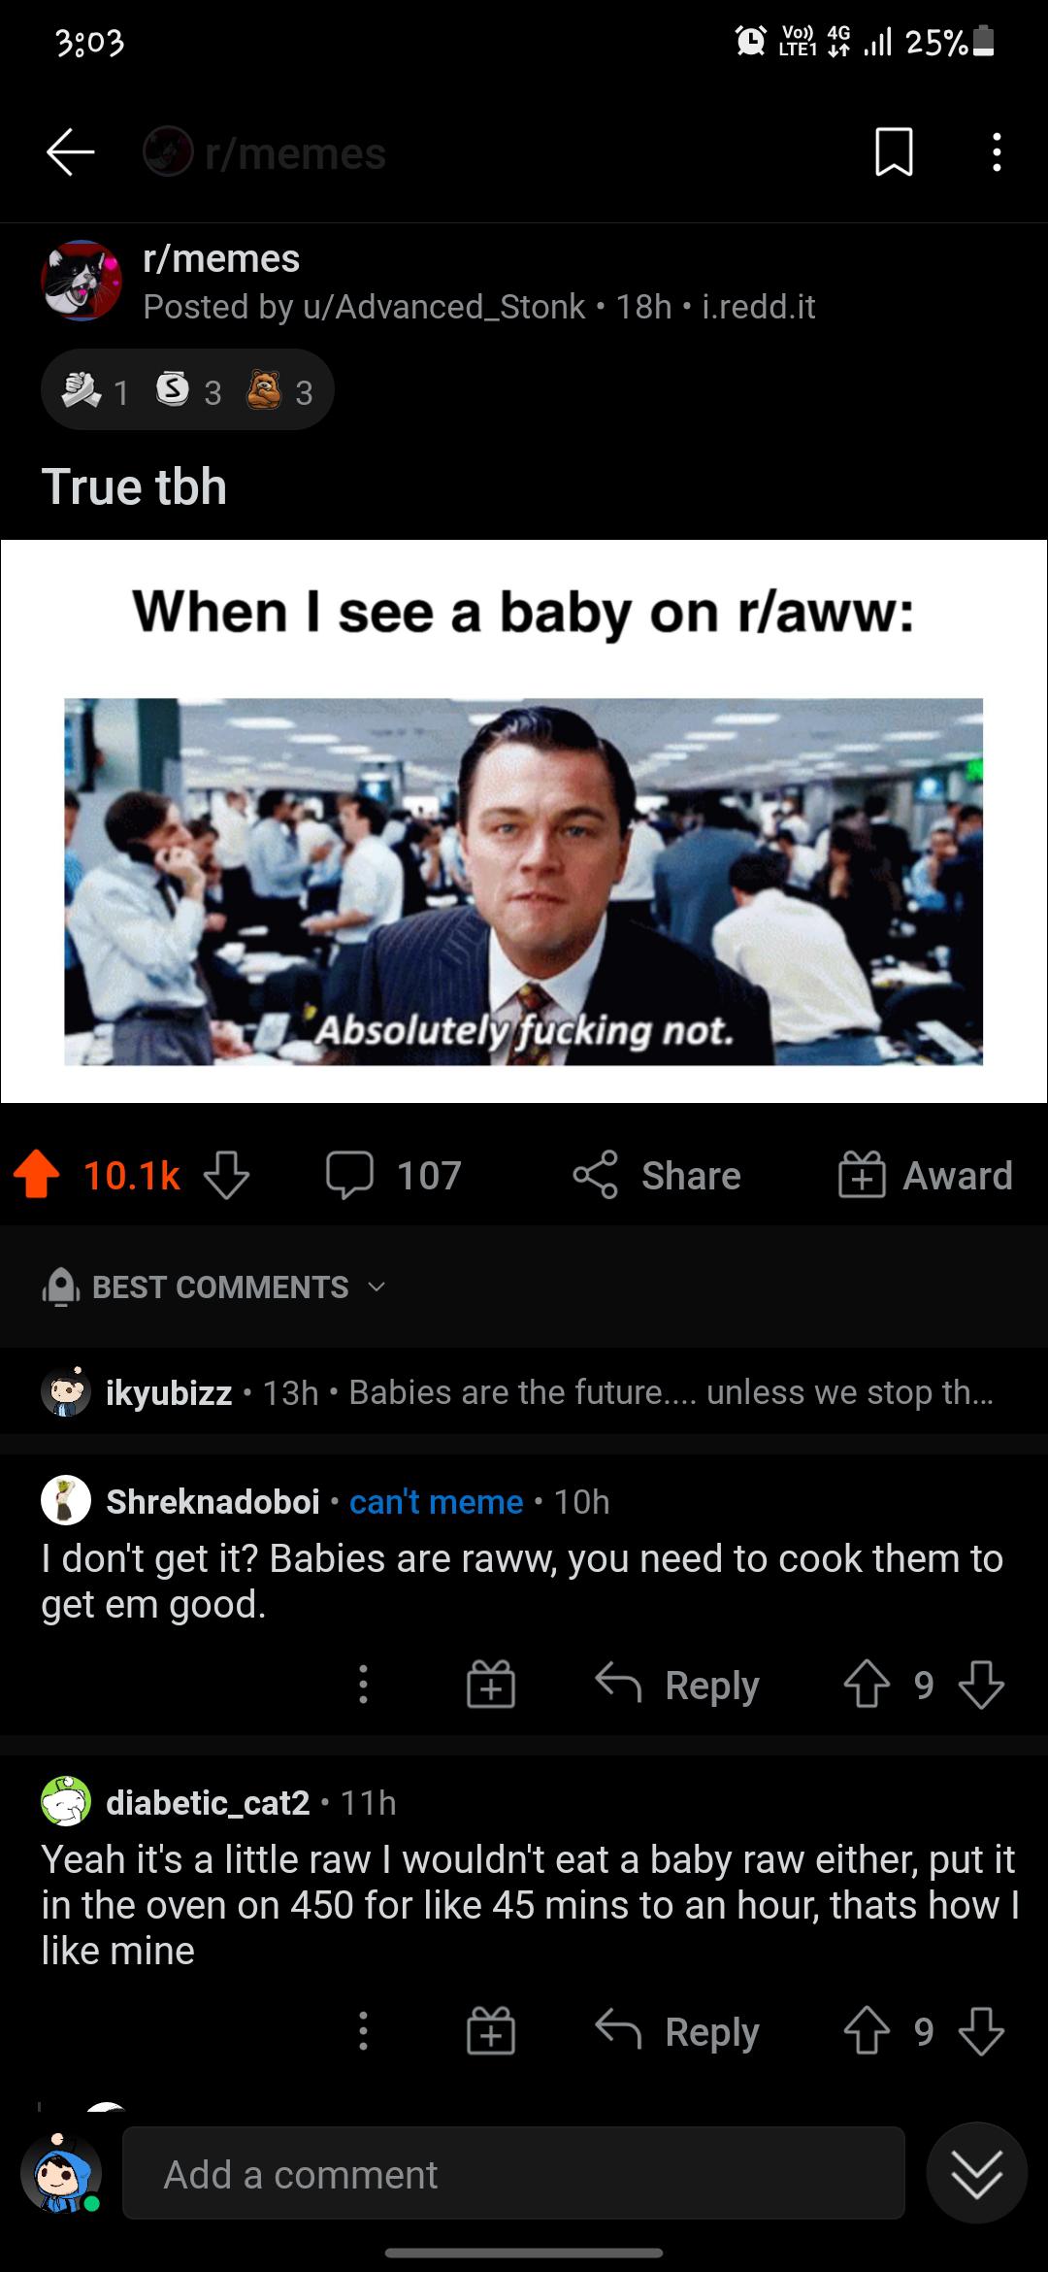Image resolution: width=1048 pixels, height=2272 pixels.
Task: Open options menu on diabetic_cat2's comment
Action: point(363,2033)
